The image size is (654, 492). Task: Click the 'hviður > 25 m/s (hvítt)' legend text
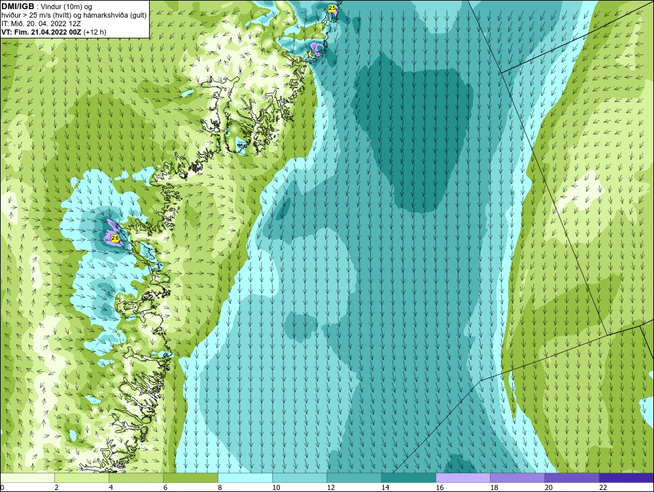pos(39,16)
